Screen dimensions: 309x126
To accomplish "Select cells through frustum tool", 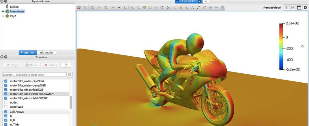I will click(144, 8).
